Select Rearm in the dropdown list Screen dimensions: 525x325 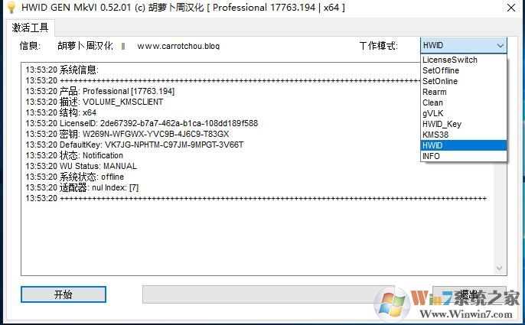tap(464, 92)
